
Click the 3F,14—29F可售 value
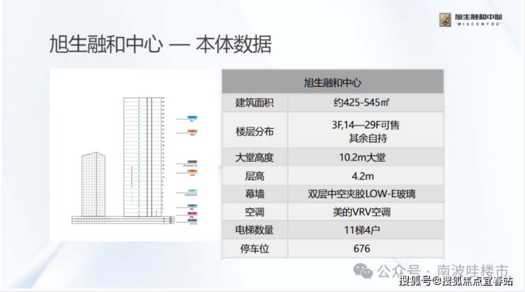(365, 125)
